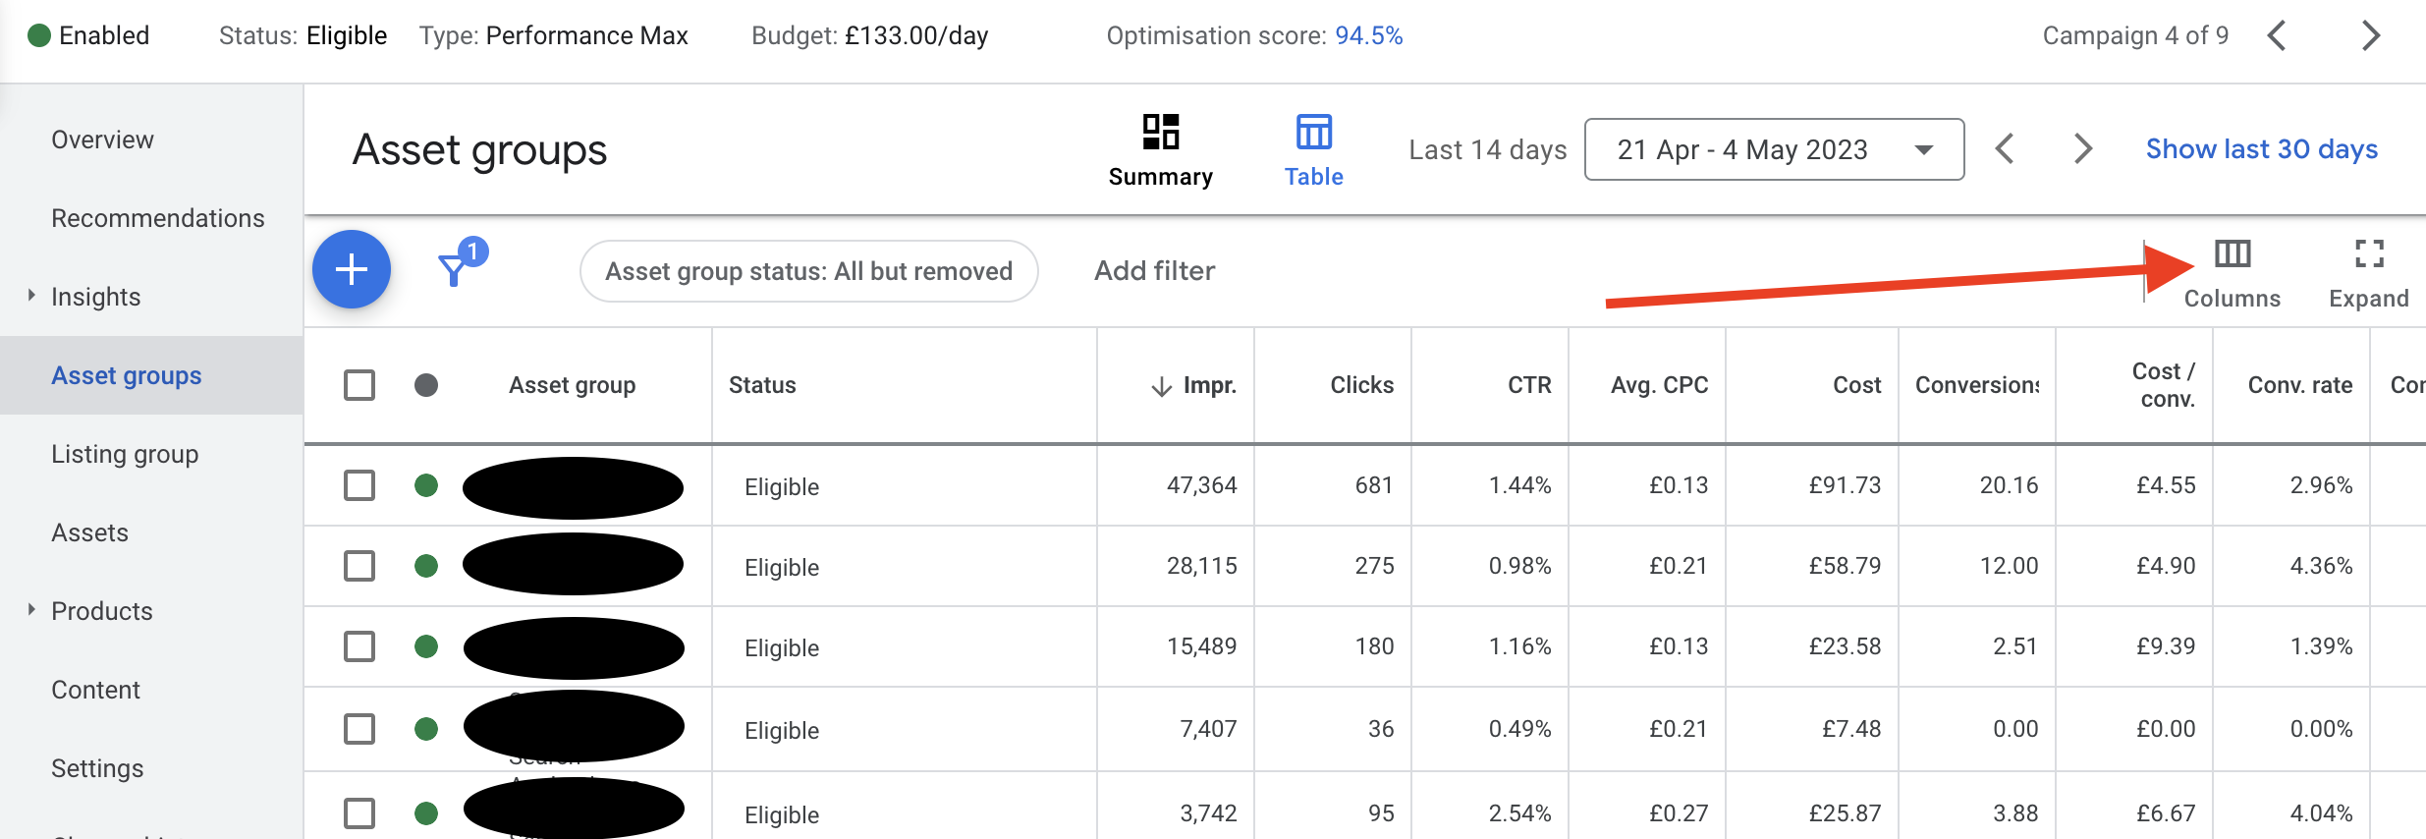Go to next campaign arrow

click(x=2370, y=36)
